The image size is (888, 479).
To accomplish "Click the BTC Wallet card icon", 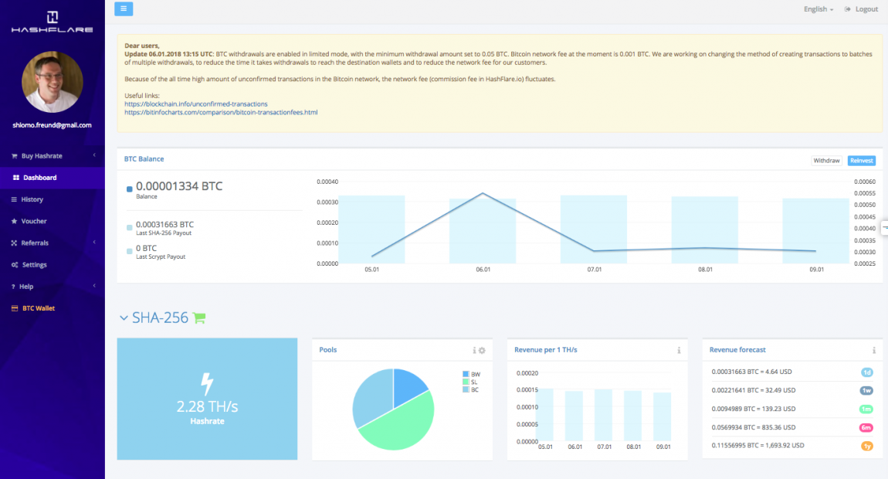I will coord(15,308).
